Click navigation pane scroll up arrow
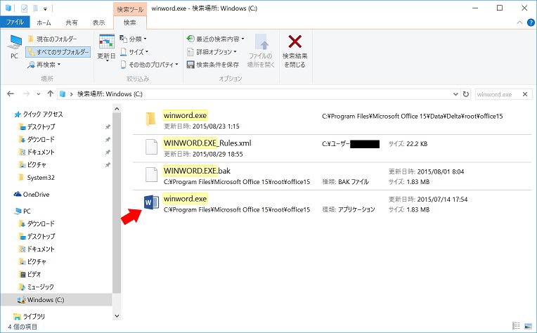Viewport: 537px width, 333px height. click(117, 109)
